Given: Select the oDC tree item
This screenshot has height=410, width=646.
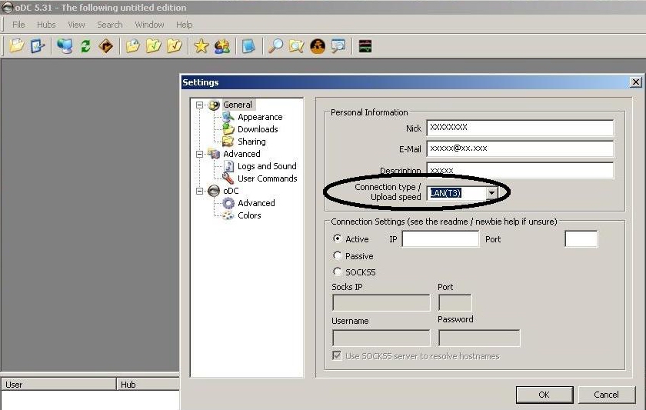Looking at the screenshot, I should (231, 192).
